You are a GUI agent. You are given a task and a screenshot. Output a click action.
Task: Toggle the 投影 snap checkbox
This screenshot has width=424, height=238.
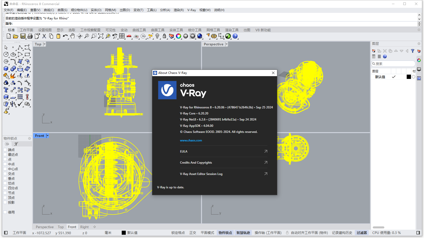(x=5, y=202)
